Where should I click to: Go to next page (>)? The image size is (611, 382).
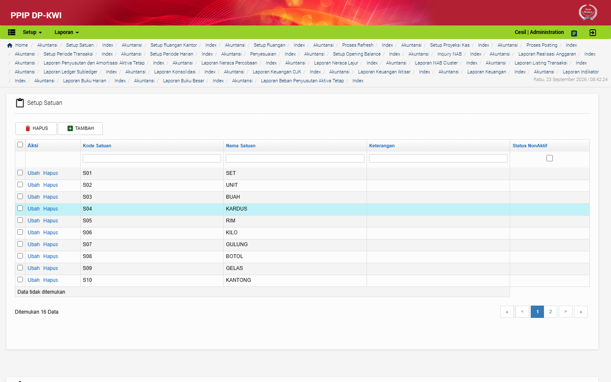tap(566, 312)
